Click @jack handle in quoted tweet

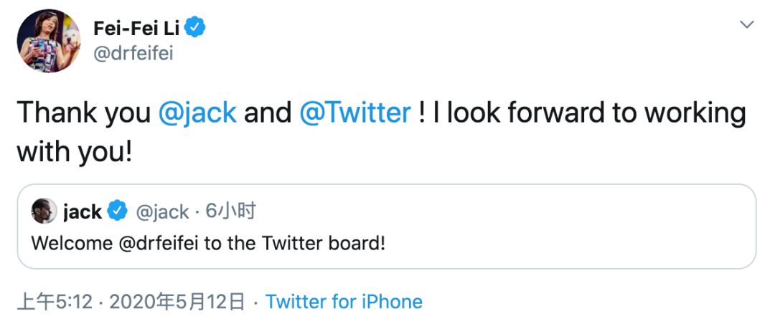click(162, 211)
